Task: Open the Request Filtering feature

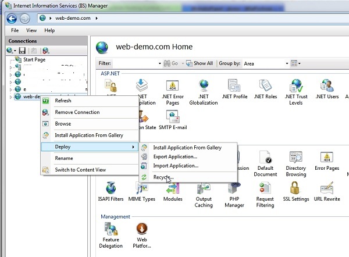Action: [x=265, y=195]
